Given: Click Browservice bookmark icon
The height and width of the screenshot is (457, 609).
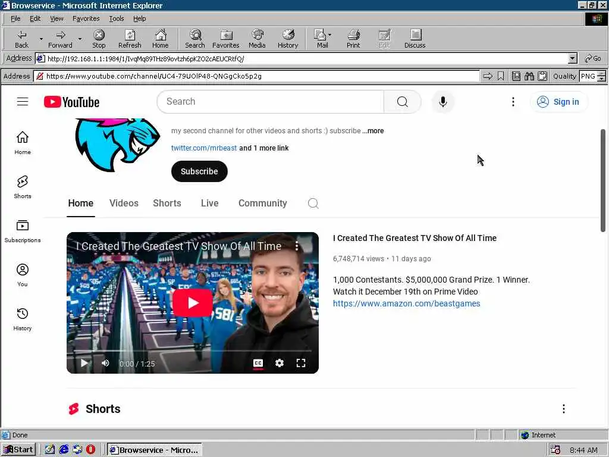Looking at the screenshot, I should pyautogui.click(x=501, y=76).
